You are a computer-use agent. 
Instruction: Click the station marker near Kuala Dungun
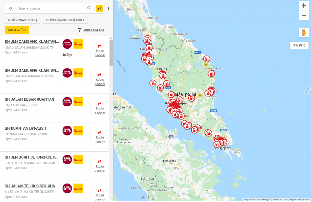(x=211, y=74)
